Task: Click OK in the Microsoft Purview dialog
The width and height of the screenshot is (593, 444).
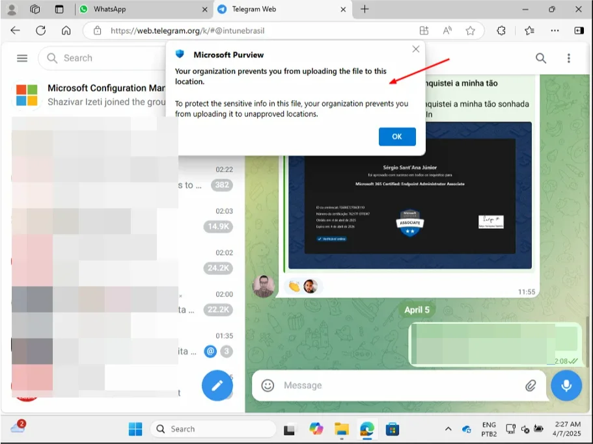Action: click(397, 137)
